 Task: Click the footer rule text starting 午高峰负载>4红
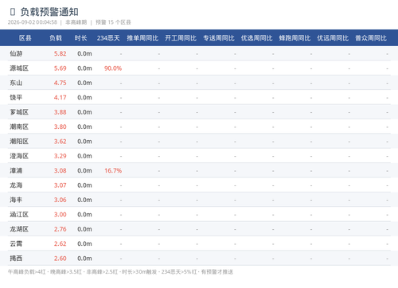point(120,272)
